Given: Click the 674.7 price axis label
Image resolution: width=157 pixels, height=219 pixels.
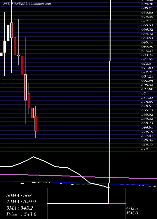Looking at the screenshot, I should pos(146,21).
